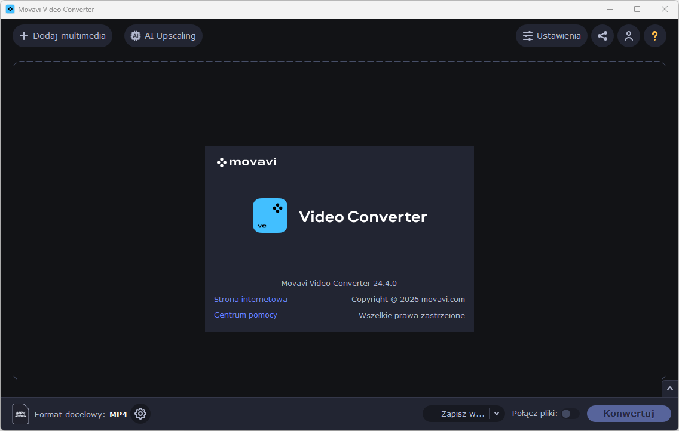Open Centrum pomocy link
Screen dimensions: 679x431
pos(246,315)
